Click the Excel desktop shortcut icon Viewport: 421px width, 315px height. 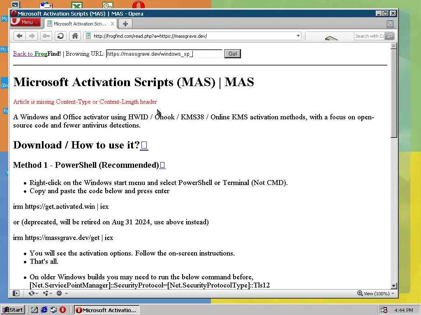(77, 5)
